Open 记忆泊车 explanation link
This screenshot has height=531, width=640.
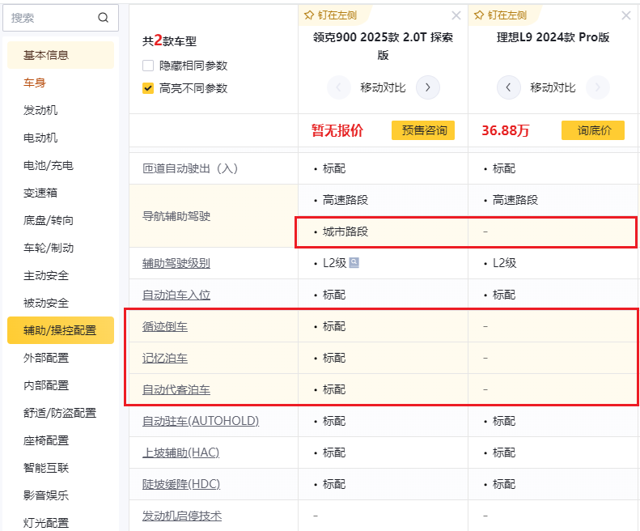[165, 358]
